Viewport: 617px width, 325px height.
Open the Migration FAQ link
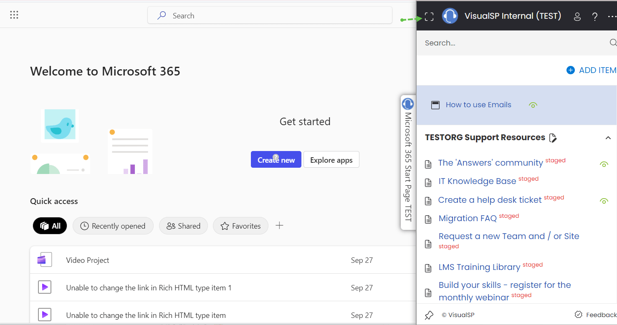click(468, 218)
